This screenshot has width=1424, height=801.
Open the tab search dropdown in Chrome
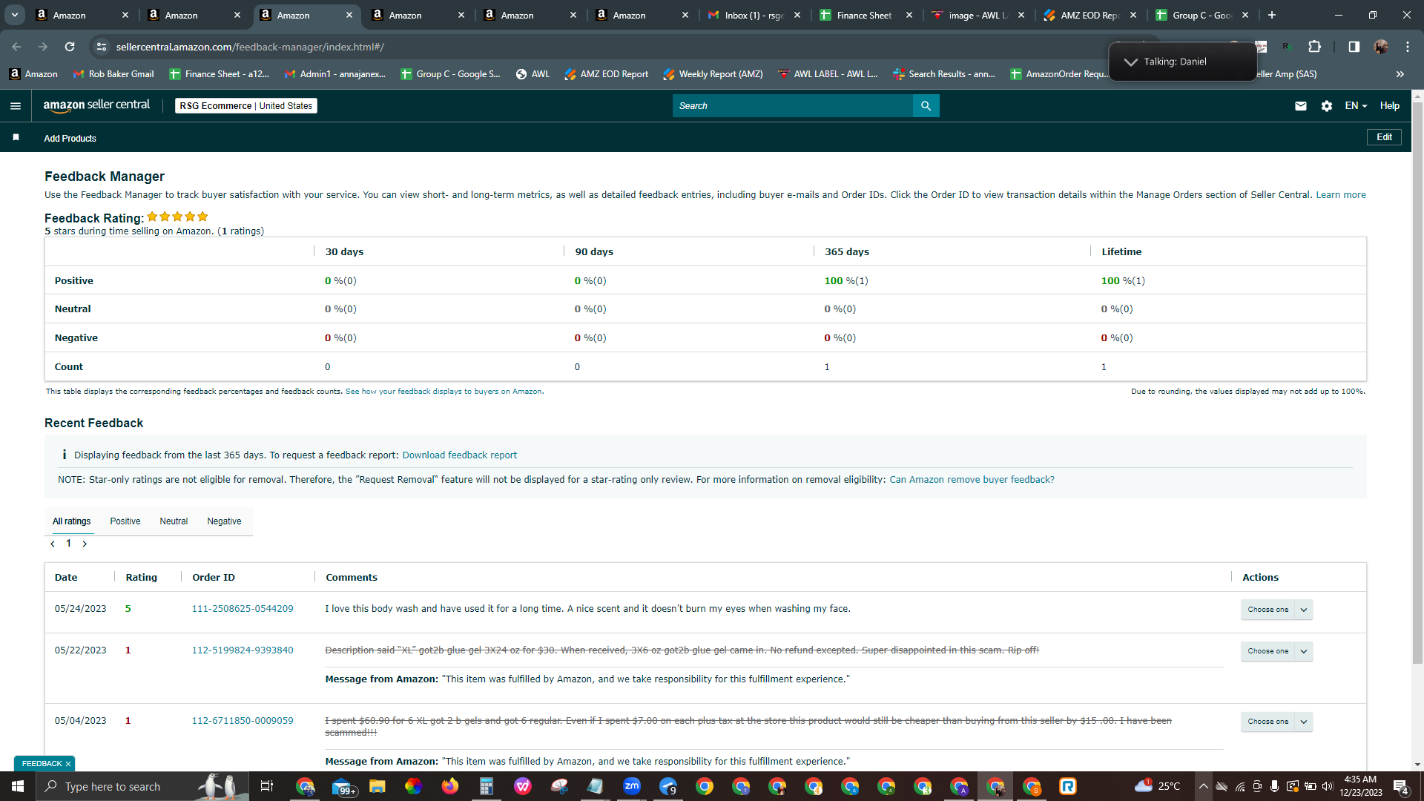click(x=14, y=15)
